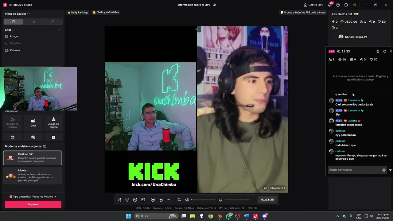Open File Explorer from the taskbar
The height and width of the screenshot is (221, 393).
tap(193, 216)
